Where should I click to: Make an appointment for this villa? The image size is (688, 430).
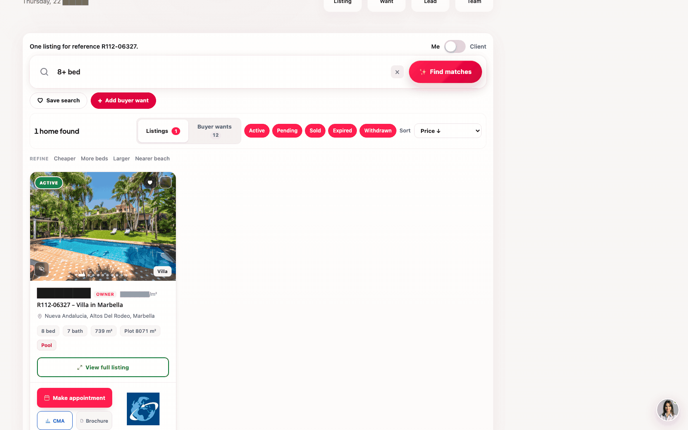(74, 398)
